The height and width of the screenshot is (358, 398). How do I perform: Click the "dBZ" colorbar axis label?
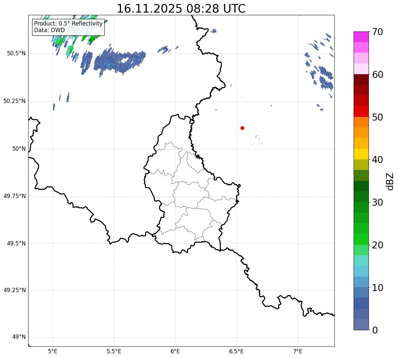tap(390, 181)
